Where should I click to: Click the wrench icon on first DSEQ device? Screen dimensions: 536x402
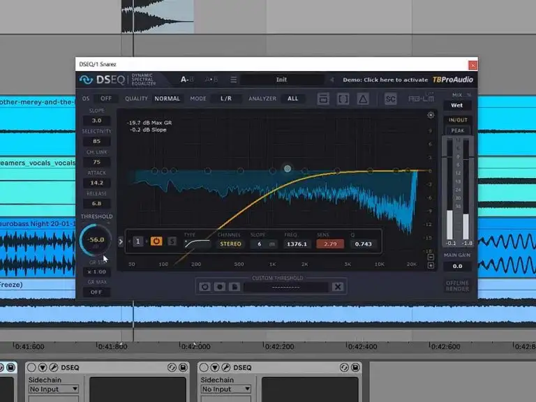[54, 368]
